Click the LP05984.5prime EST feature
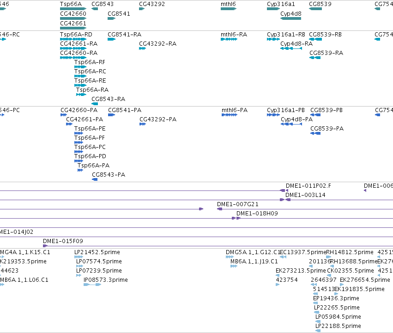 (318, 321)
